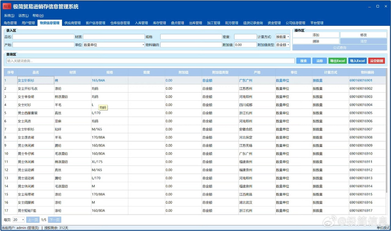
Task: Focus the 物料编码 input field
Action: coord(191,45)
